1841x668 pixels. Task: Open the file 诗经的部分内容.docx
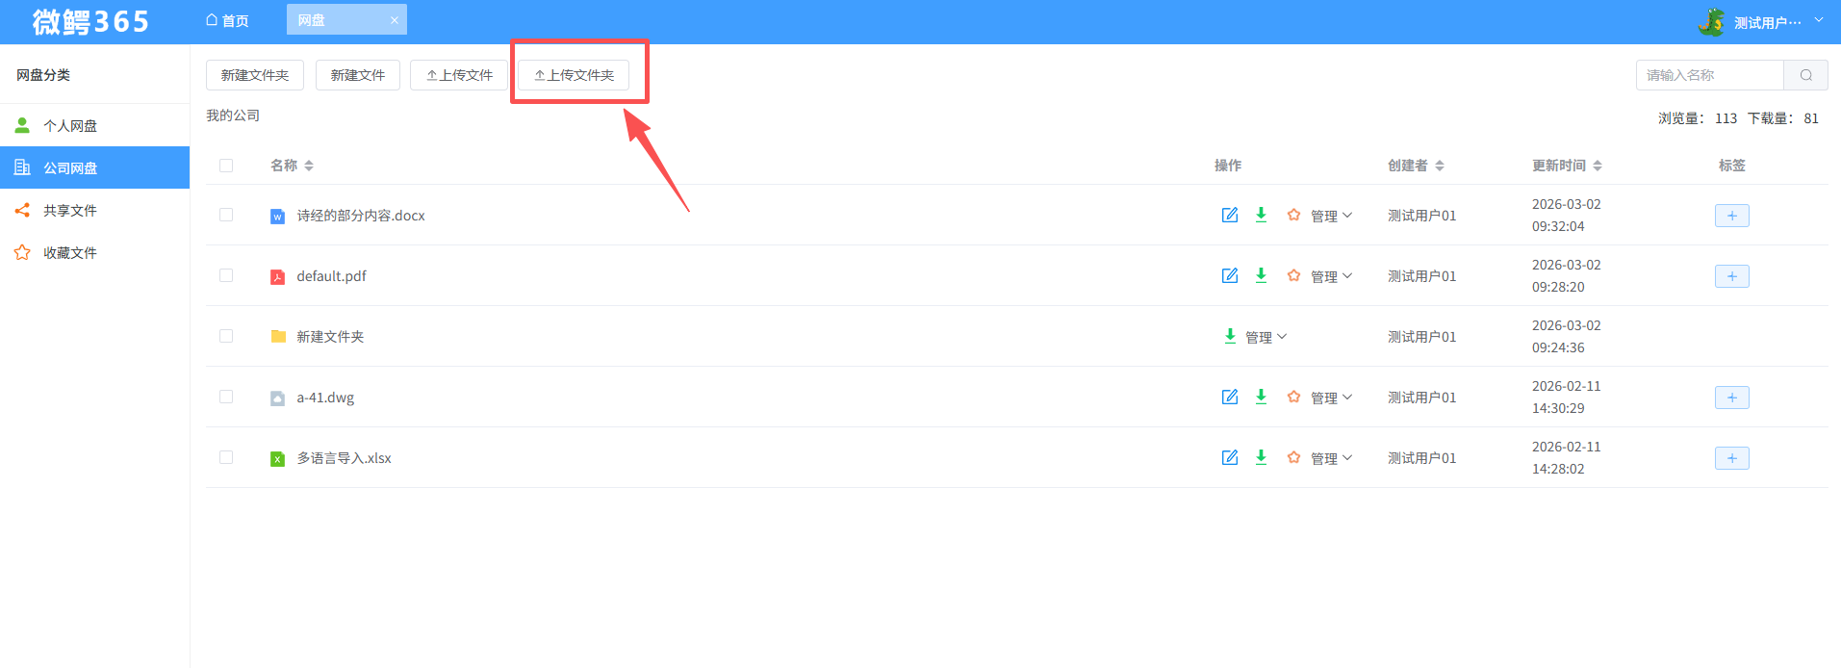point(361,216)
